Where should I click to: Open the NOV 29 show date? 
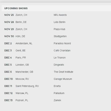coord(9,29)
